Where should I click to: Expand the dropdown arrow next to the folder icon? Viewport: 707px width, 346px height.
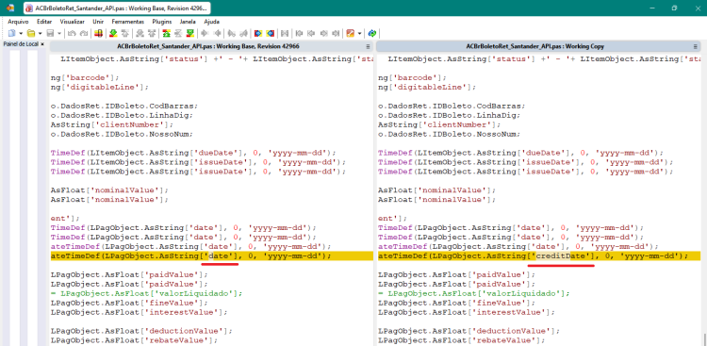point(41,33)
